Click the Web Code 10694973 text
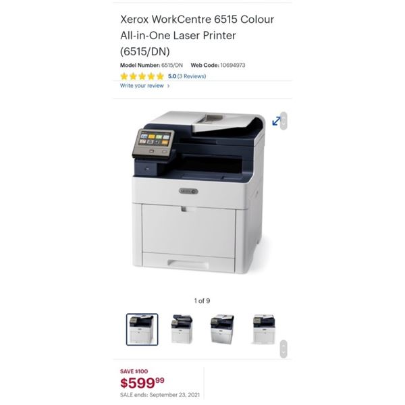Viewport: 405px width, 405px height. pos(218,65)
